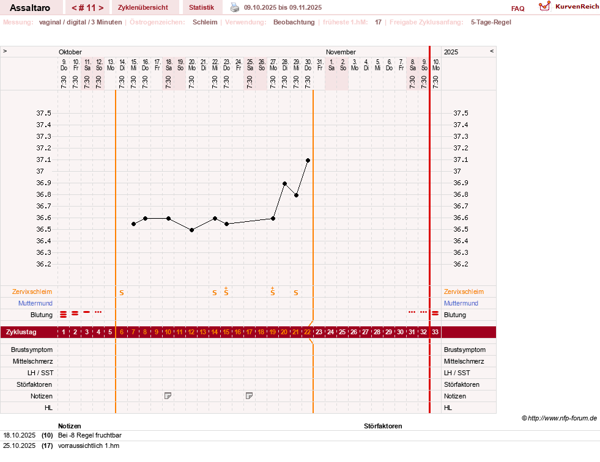Click cycle day 10 in Zyklustag row

168,332
